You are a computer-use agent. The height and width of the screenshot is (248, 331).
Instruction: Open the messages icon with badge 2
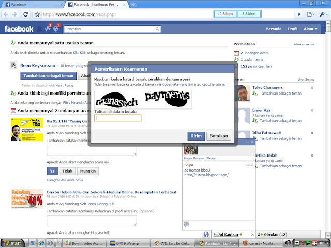point(48,28)
